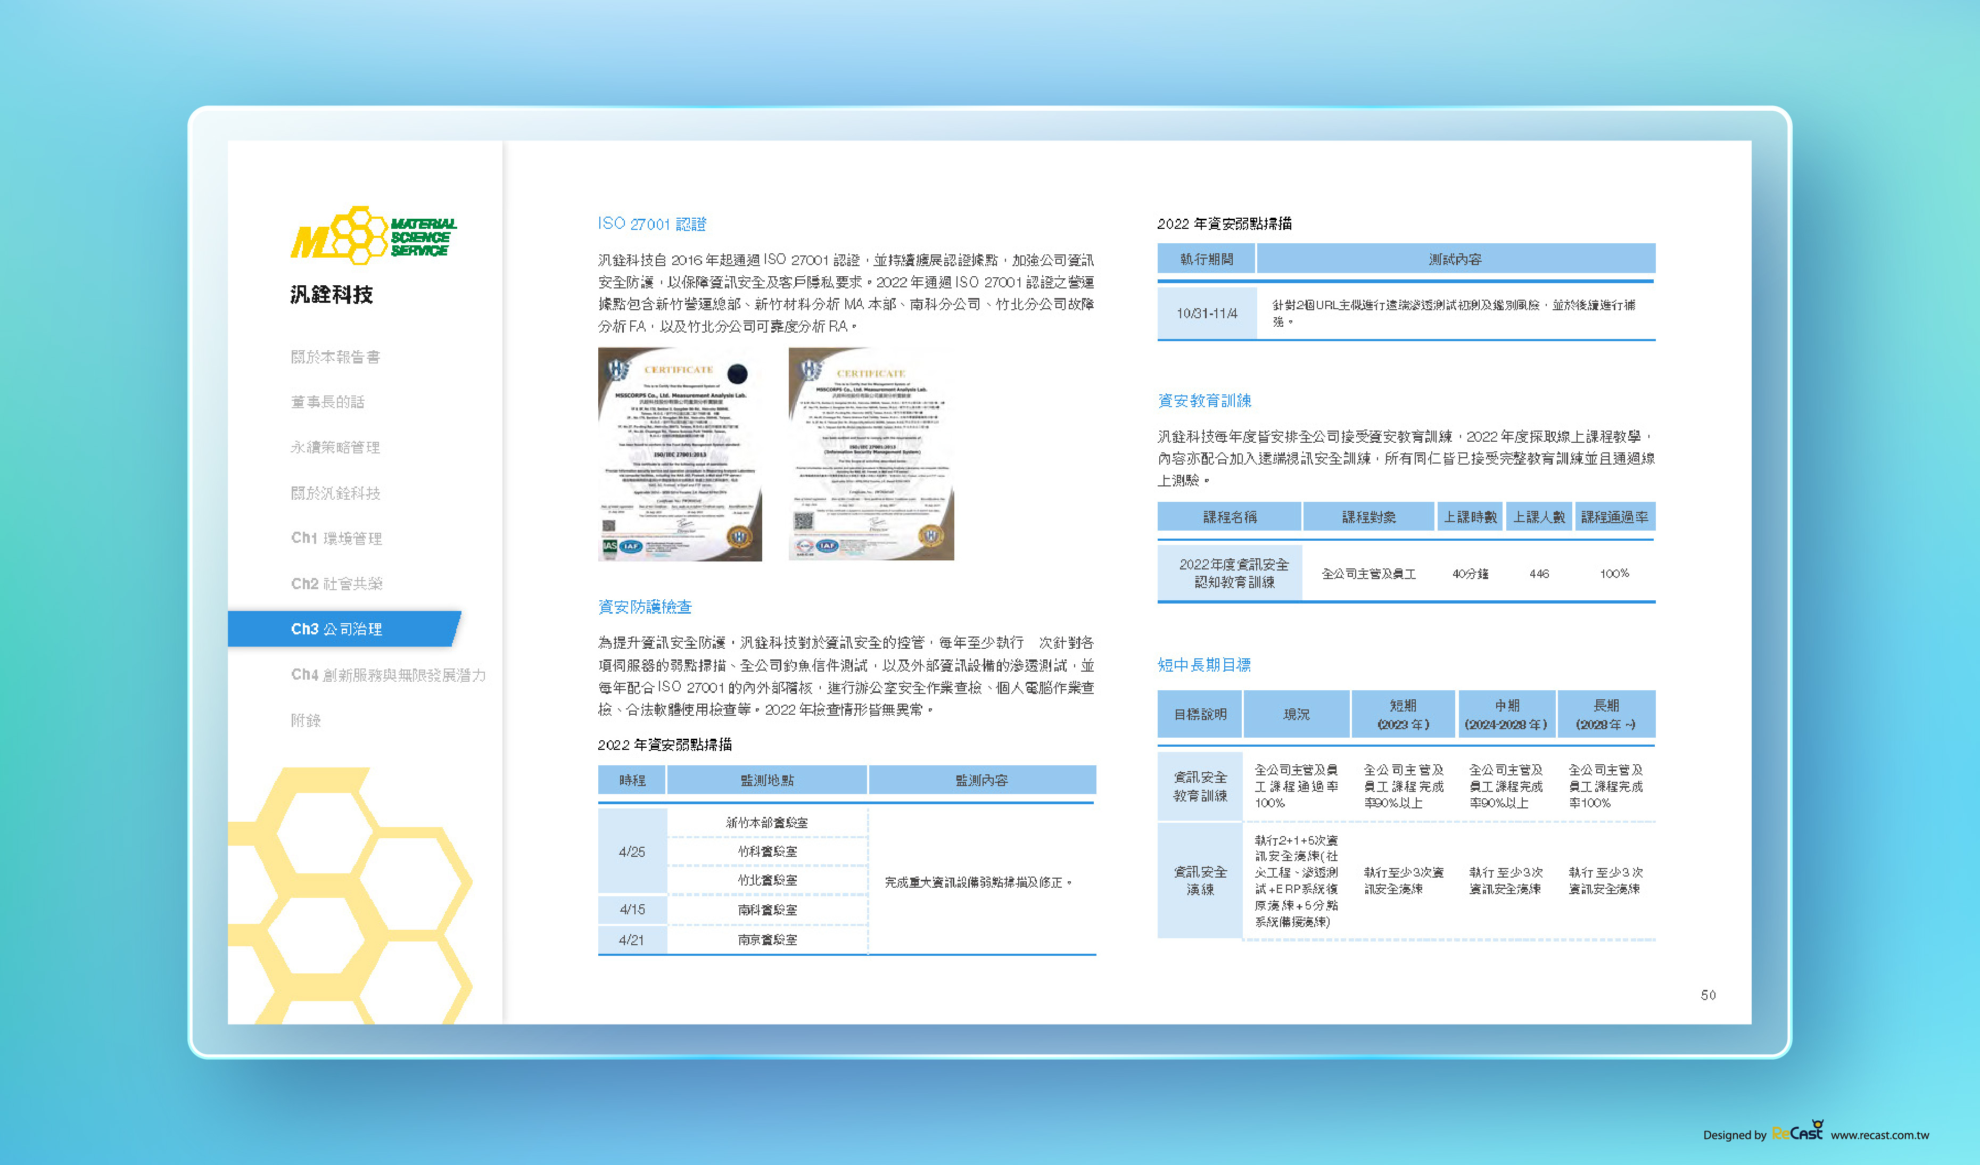
Task: Click the 汎銓科技 company name
Action: [332, 295]
